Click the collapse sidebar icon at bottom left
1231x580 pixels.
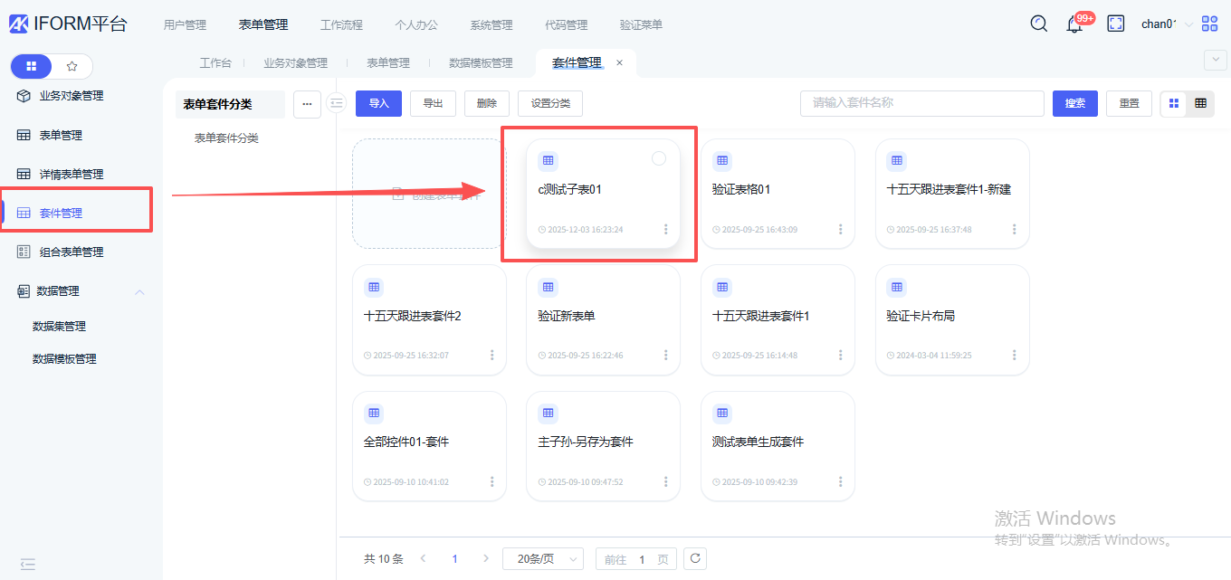coord(28,564)
